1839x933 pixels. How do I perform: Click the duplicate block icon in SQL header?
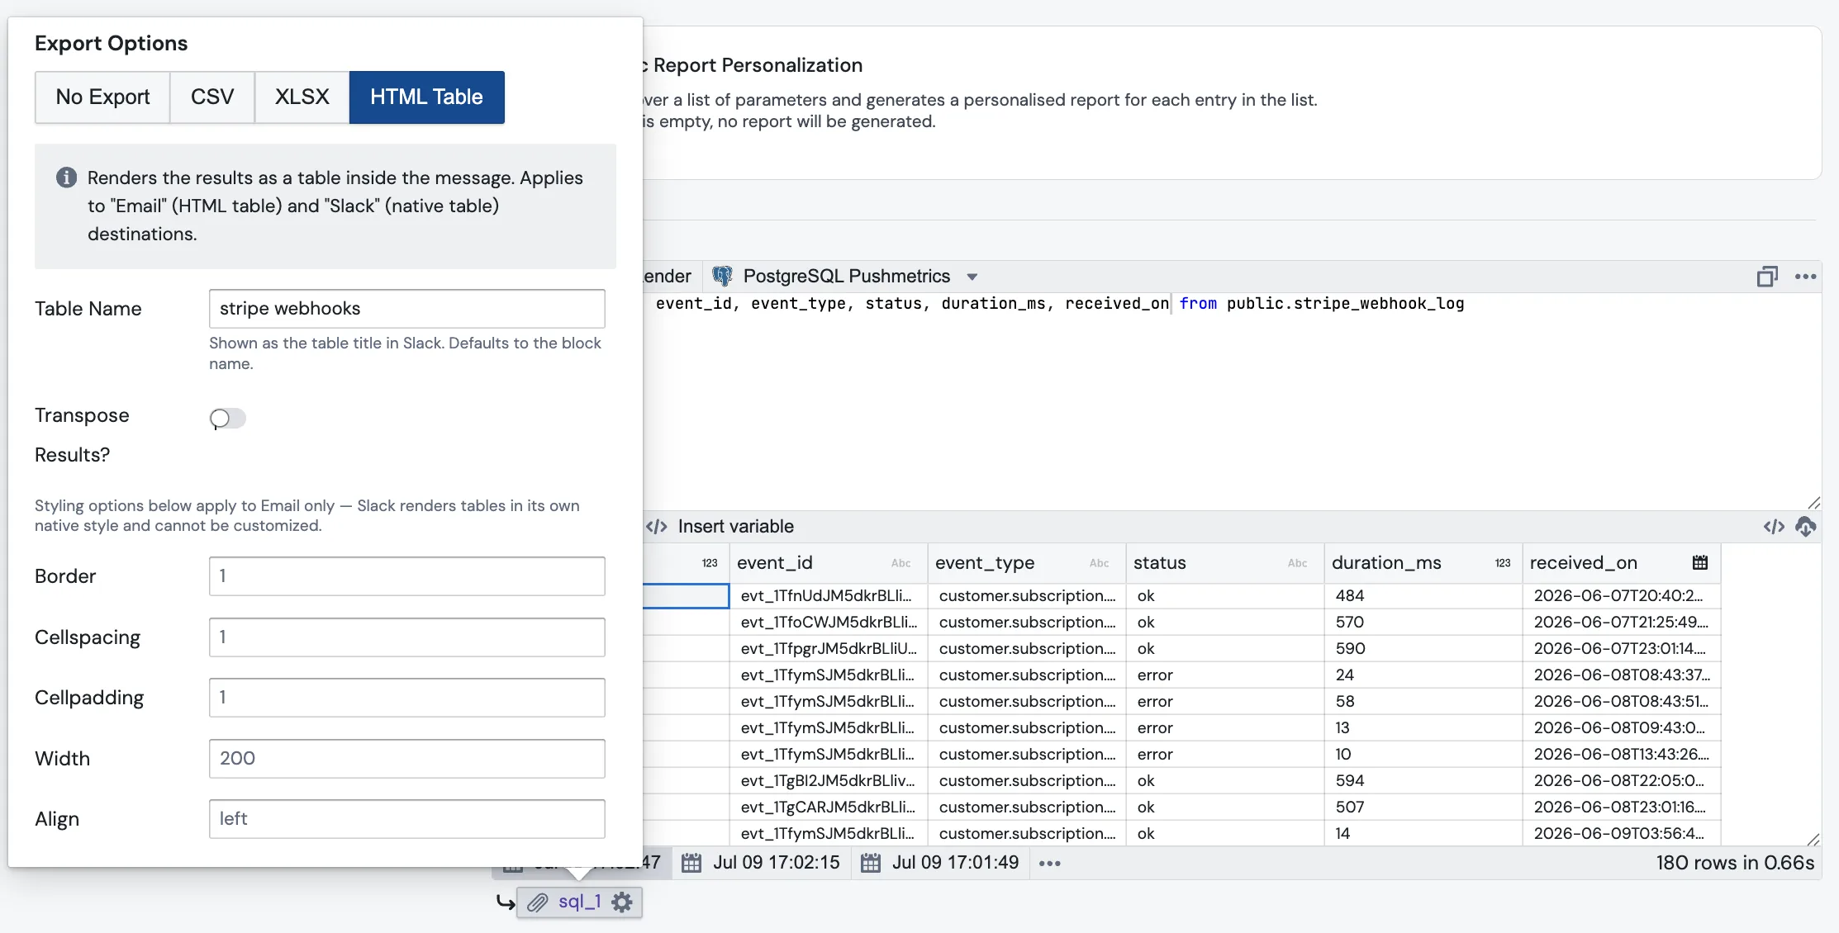(x=1766, y=277)
